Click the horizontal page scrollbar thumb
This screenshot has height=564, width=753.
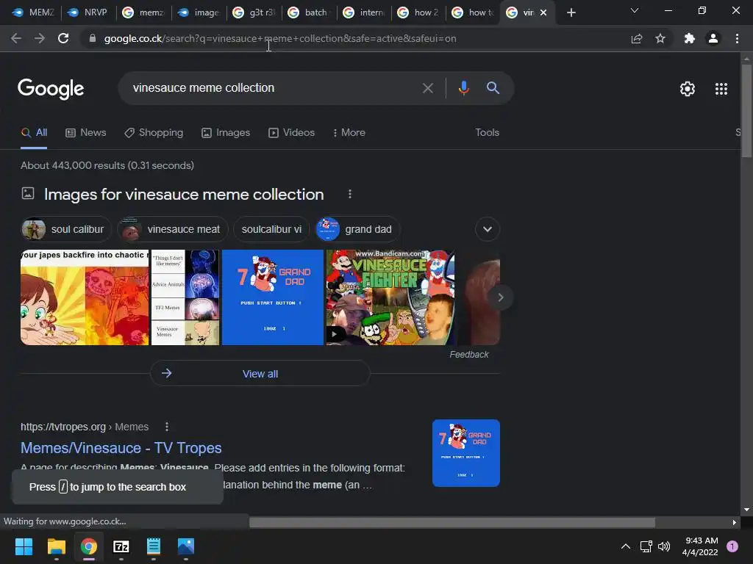pos(452,522)
